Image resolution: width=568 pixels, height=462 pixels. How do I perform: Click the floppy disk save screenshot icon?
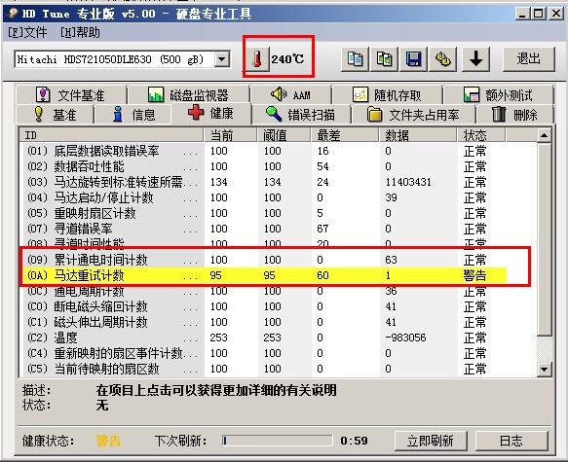tap(413, 59)
